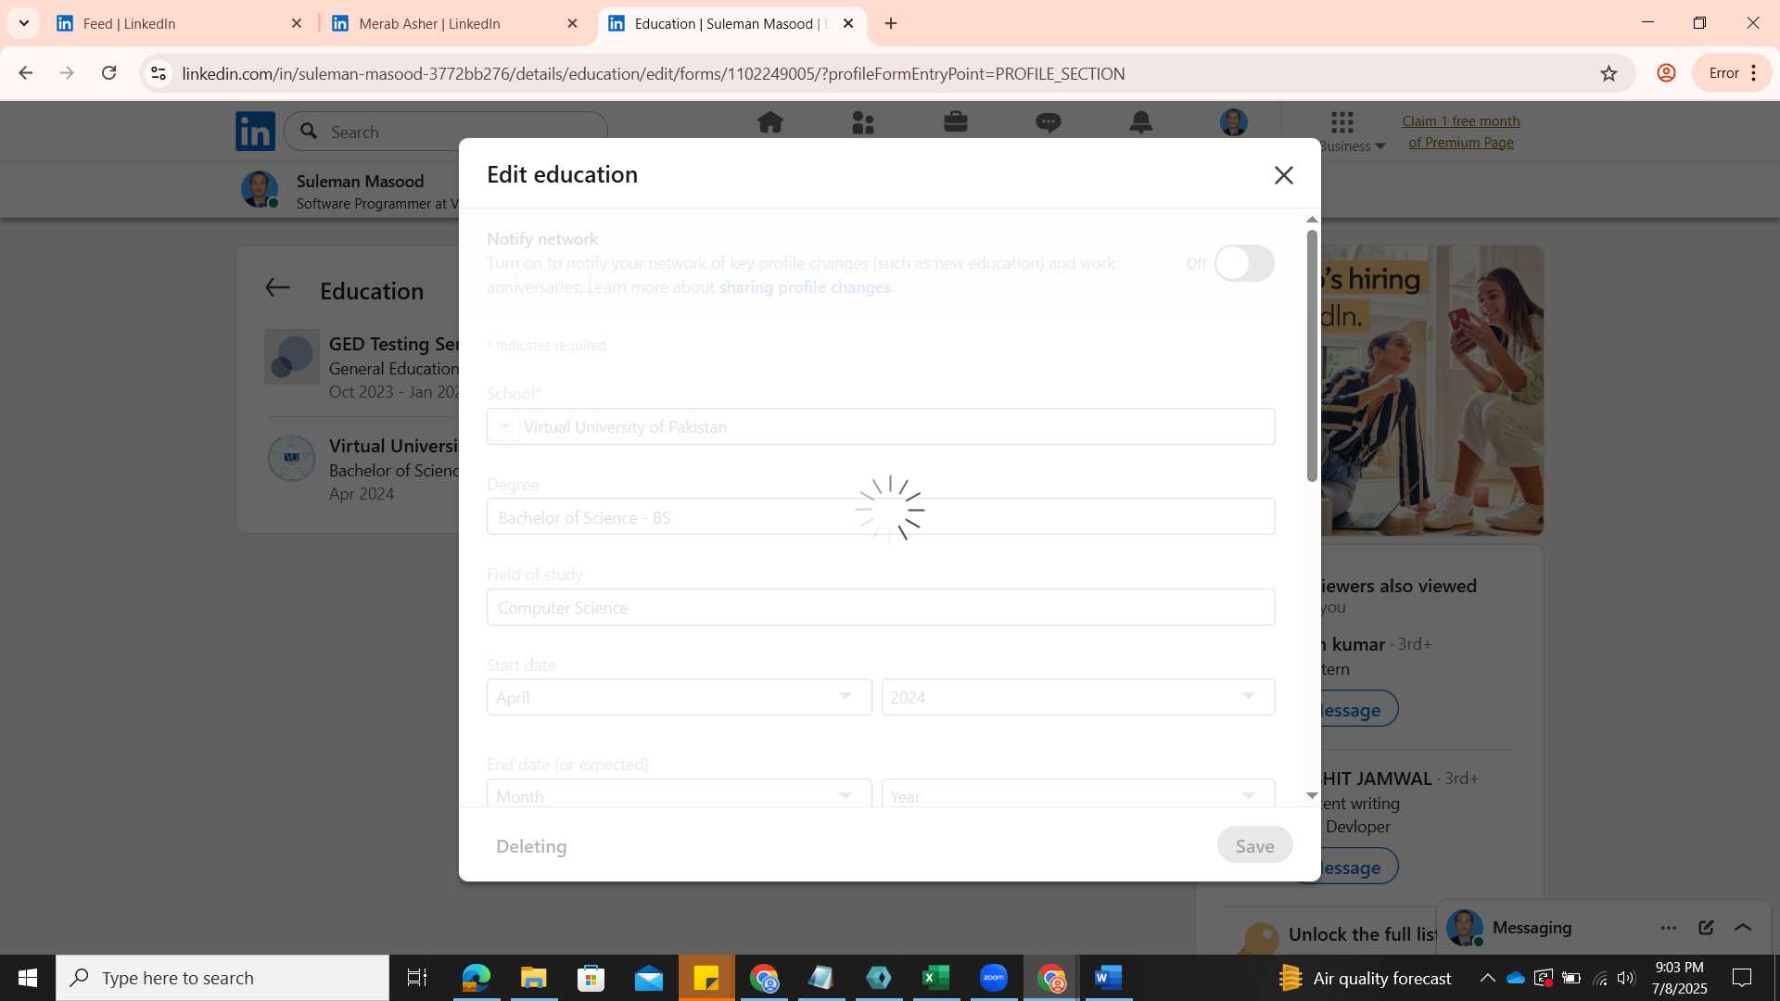Open Windows Start menu

coord(28,978)
